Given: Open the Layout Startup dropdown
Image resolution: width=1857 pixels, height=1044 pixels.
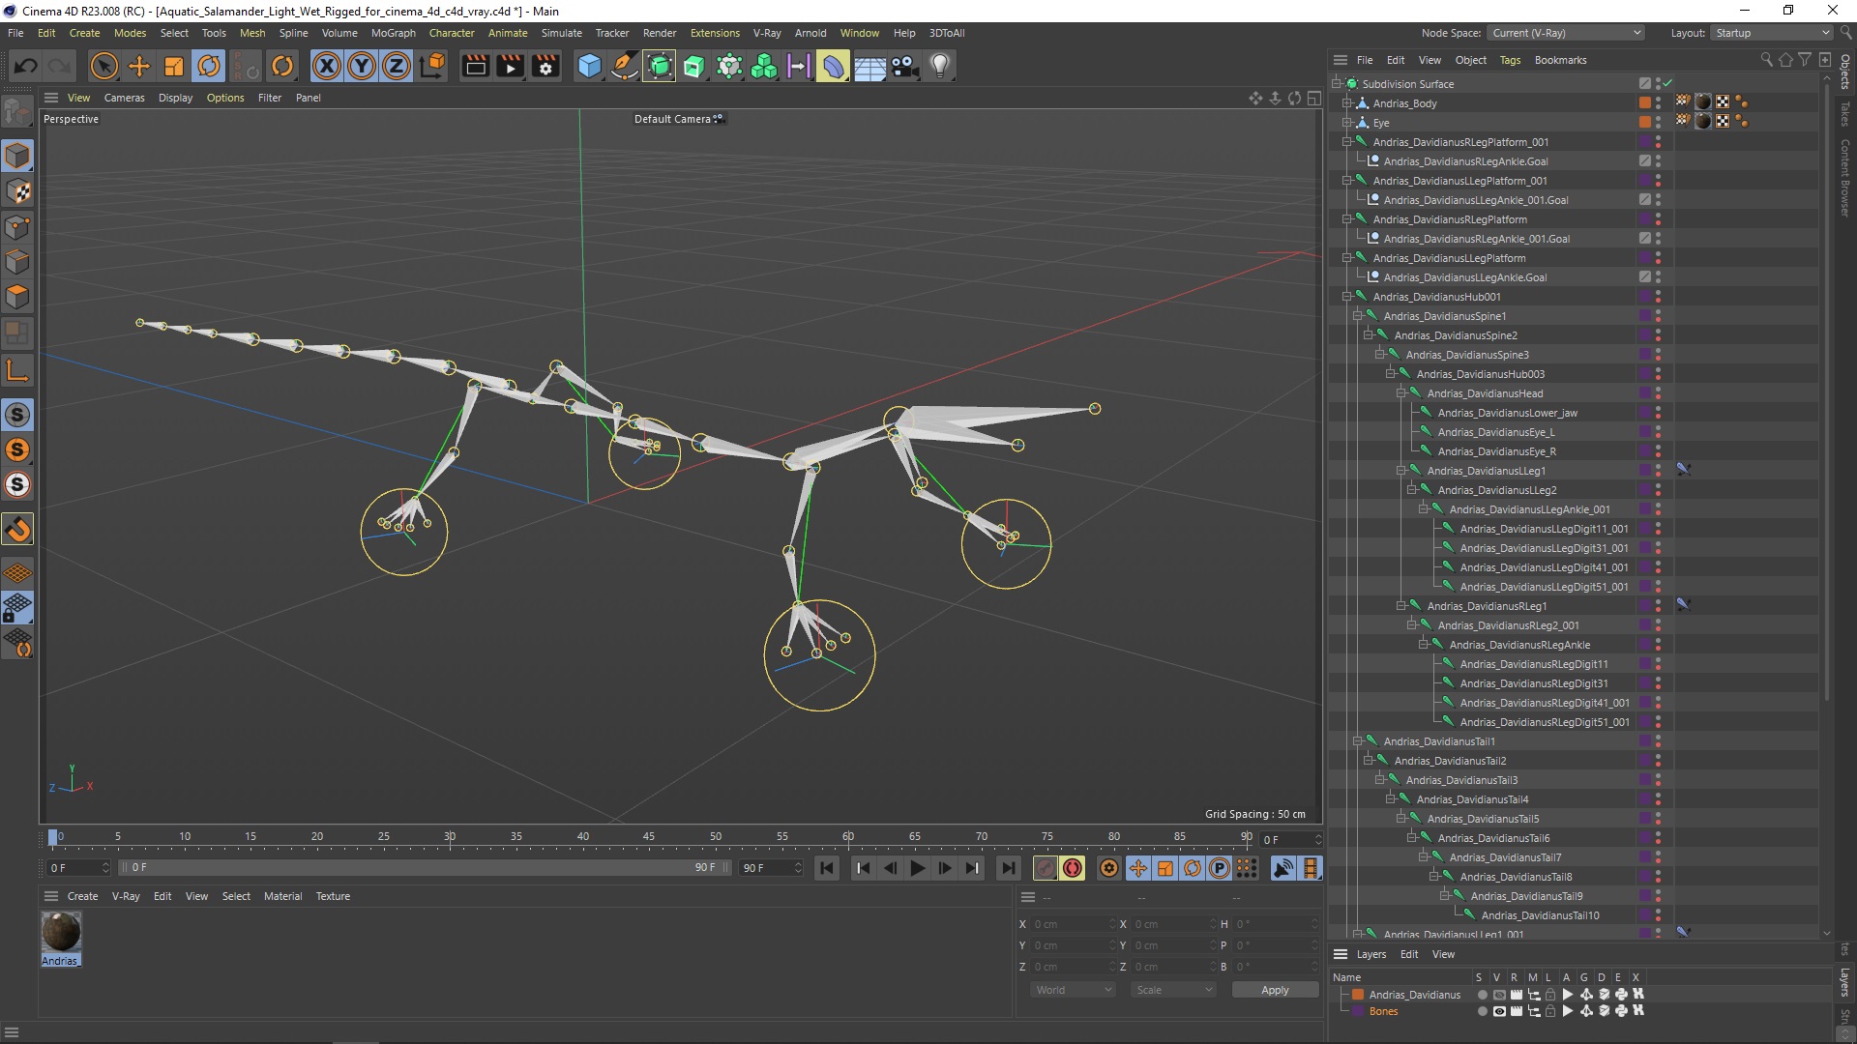Looking at the screenshot, I should (x=1772, y=33).
